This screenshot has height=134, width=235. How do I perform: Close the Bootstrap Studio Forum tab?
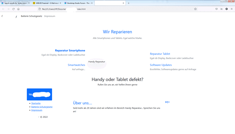(x=92, y=3)
